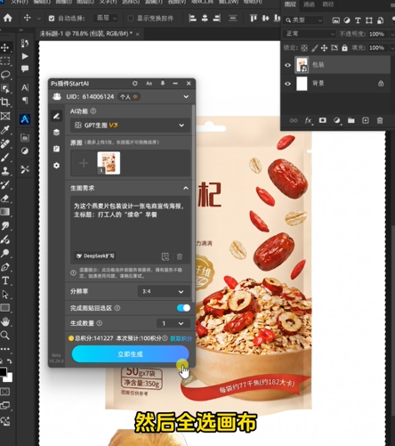The image size is (395, 446).
Task: Open the 图层 auto-select target dropdown
Action: [107, 19]
